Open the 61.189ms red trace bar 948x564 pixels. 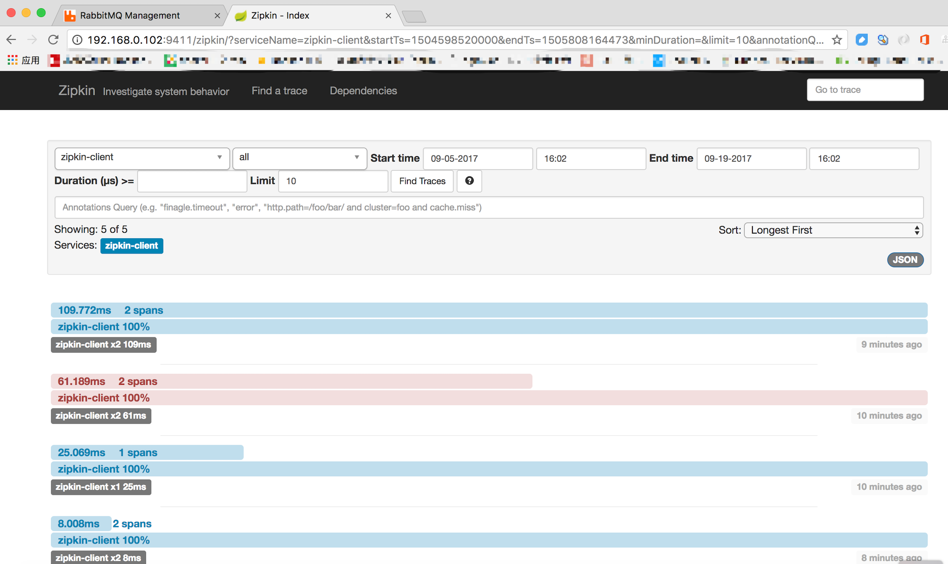291,381
